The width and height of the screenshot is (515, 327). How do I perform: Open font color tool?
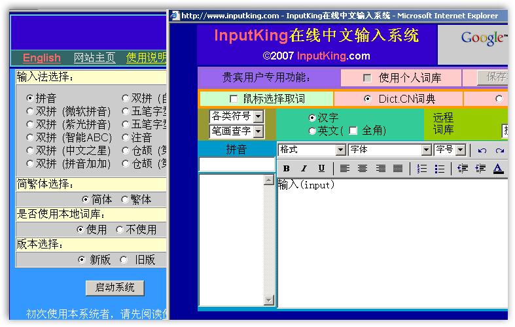tap(498, 169)
